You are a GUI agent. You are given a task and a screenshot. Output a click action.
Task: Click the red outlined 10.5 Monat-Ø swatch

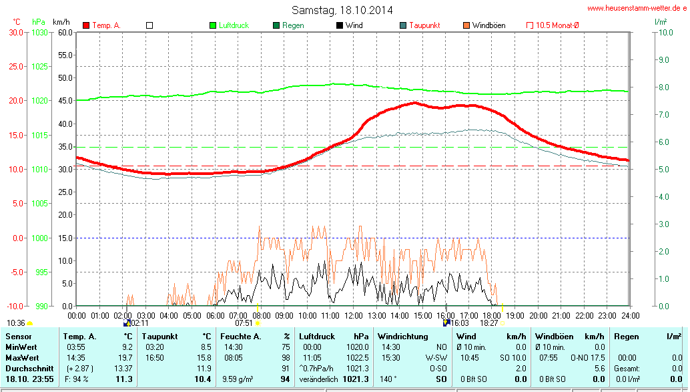click(x=530, y=25)
